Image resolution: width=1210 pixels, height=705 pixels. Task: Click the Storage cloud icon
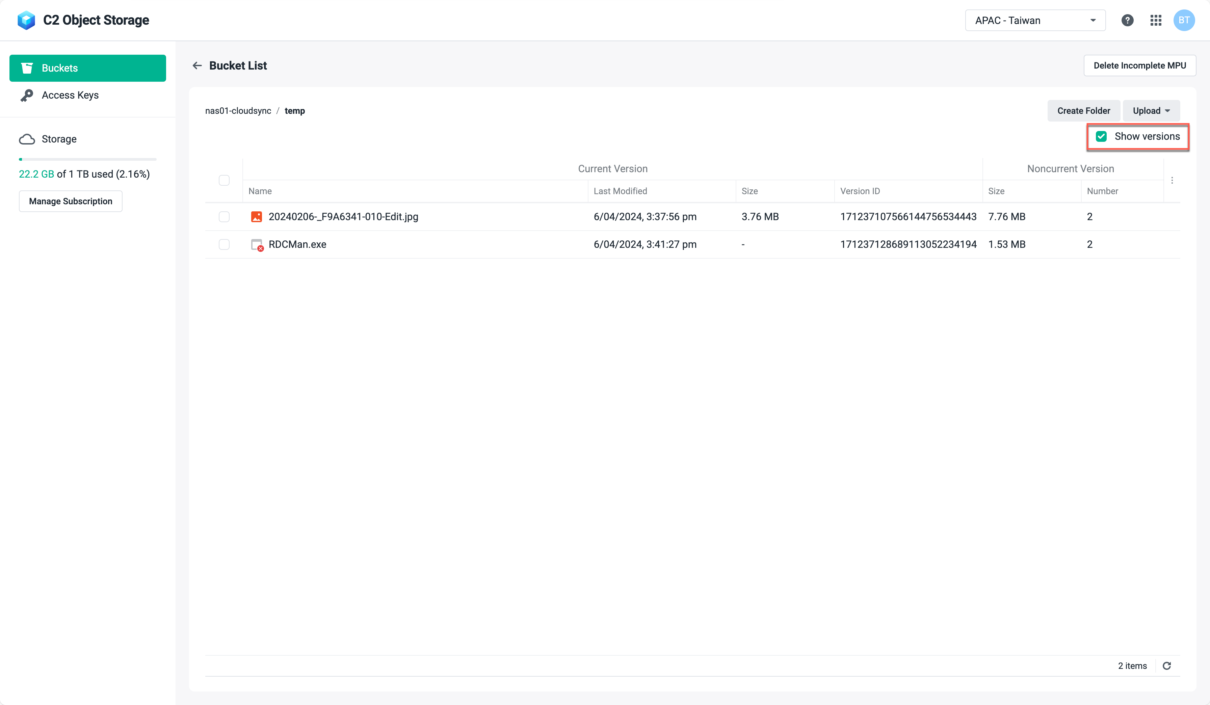pos(27,139)
